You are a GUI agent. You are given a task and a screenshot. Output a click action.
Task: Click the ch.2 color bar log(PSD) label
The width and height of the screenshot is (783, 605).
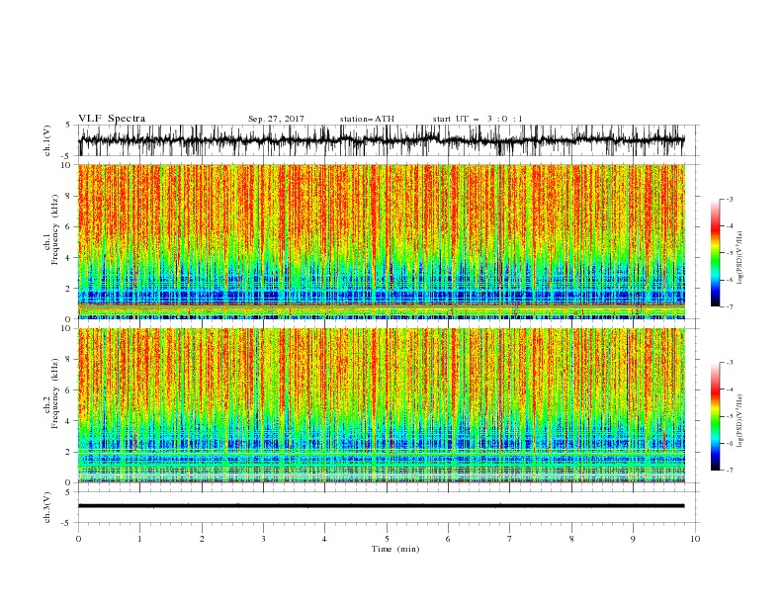point(740,421)
